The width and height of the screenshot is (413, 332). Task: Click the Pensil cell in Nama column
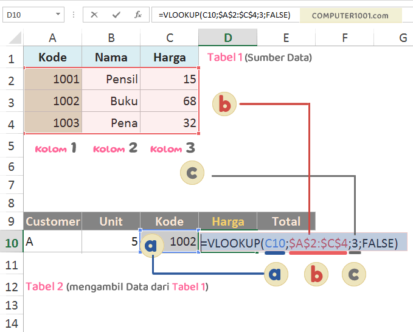tap(111, 79)
